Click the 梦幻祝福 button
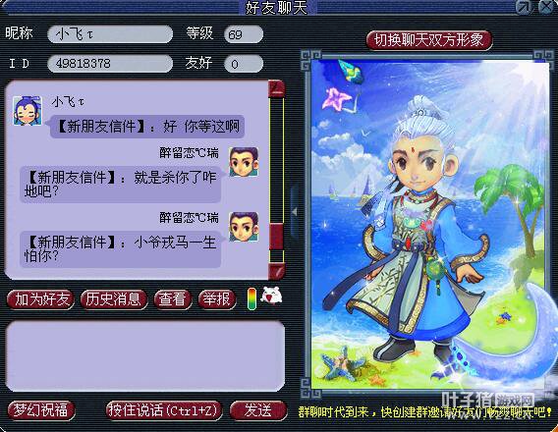This screenshot has height=432, width=558. pyautogui.click(x=41, y=410)
